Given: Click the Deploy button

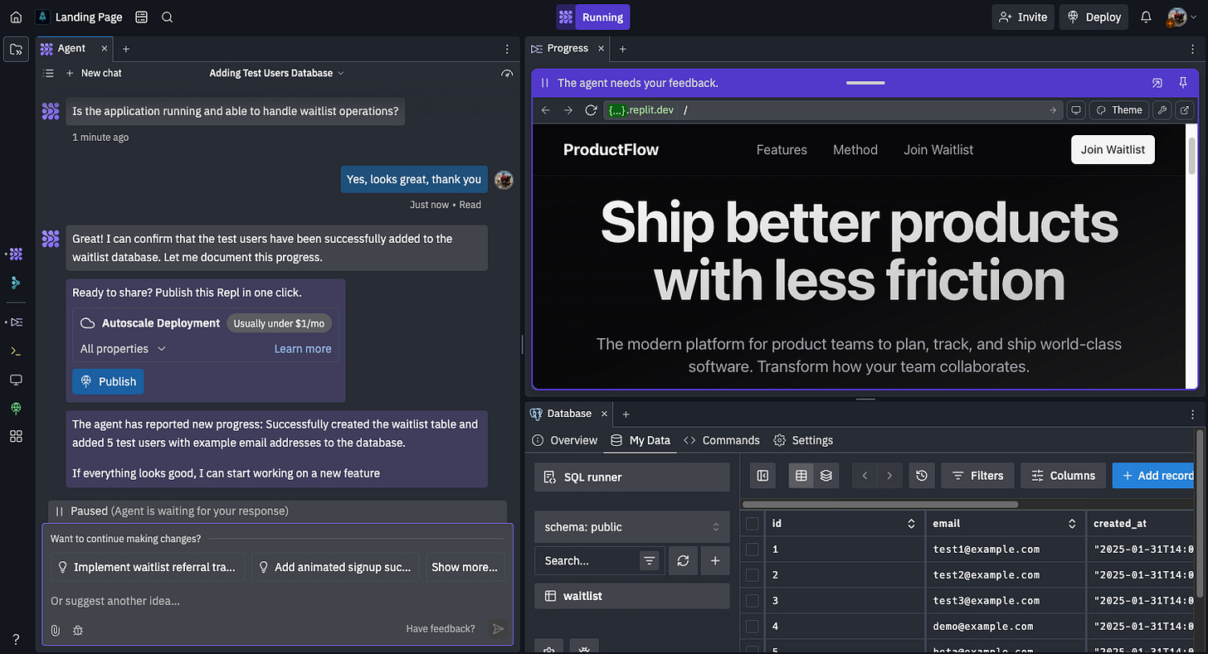Looking at the screenshot, I should tap(1094, 17).
